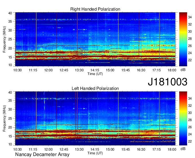Image resolution: width=195 pixels, height=158 pixels.
Task: Click the "32" value on Left Handed color bar
Action: [190, 106]
